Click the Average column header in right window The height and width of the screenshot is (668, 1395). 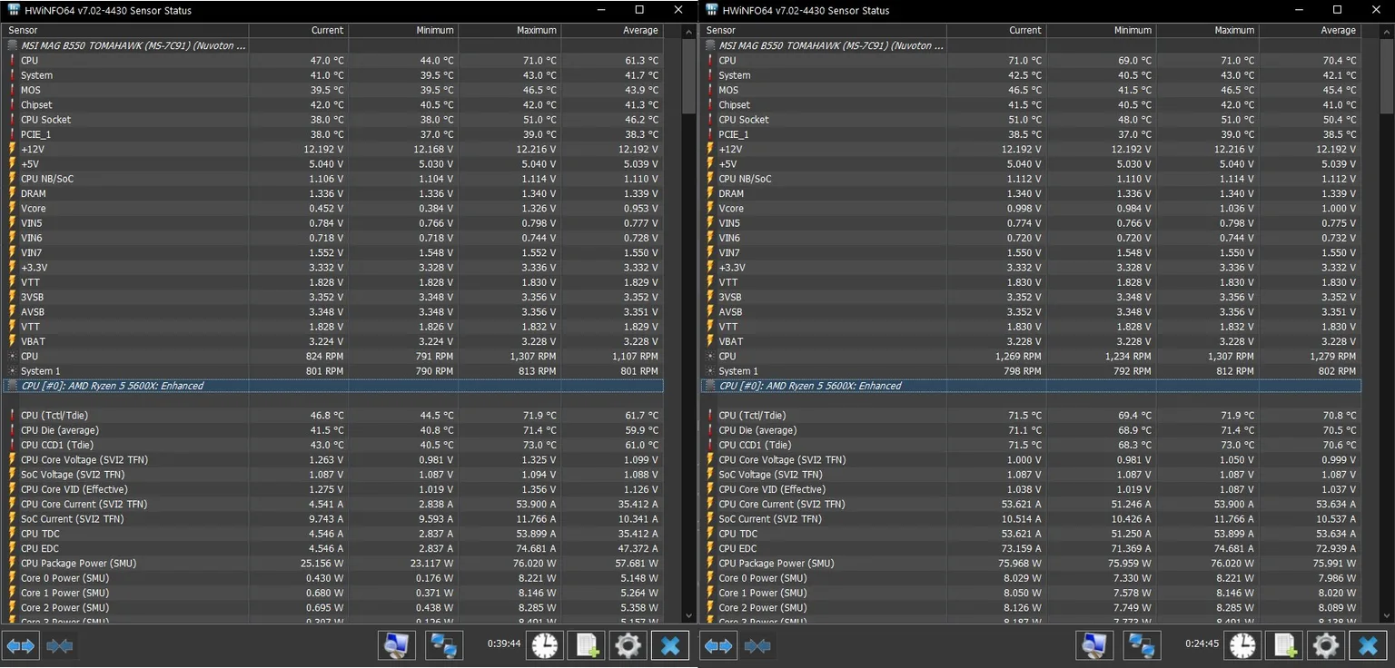point(1310,30)
